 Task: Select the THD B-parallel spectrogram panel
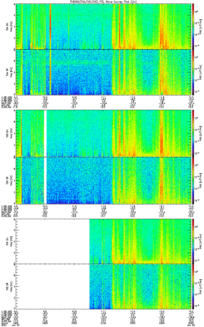tap(103, 180)
